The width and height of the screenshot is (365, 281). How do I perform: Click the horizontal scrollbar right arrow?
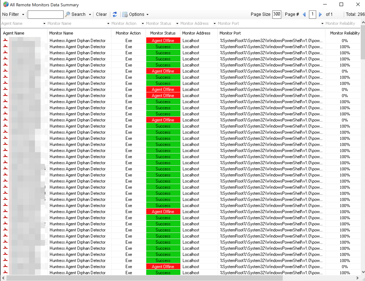357,278
